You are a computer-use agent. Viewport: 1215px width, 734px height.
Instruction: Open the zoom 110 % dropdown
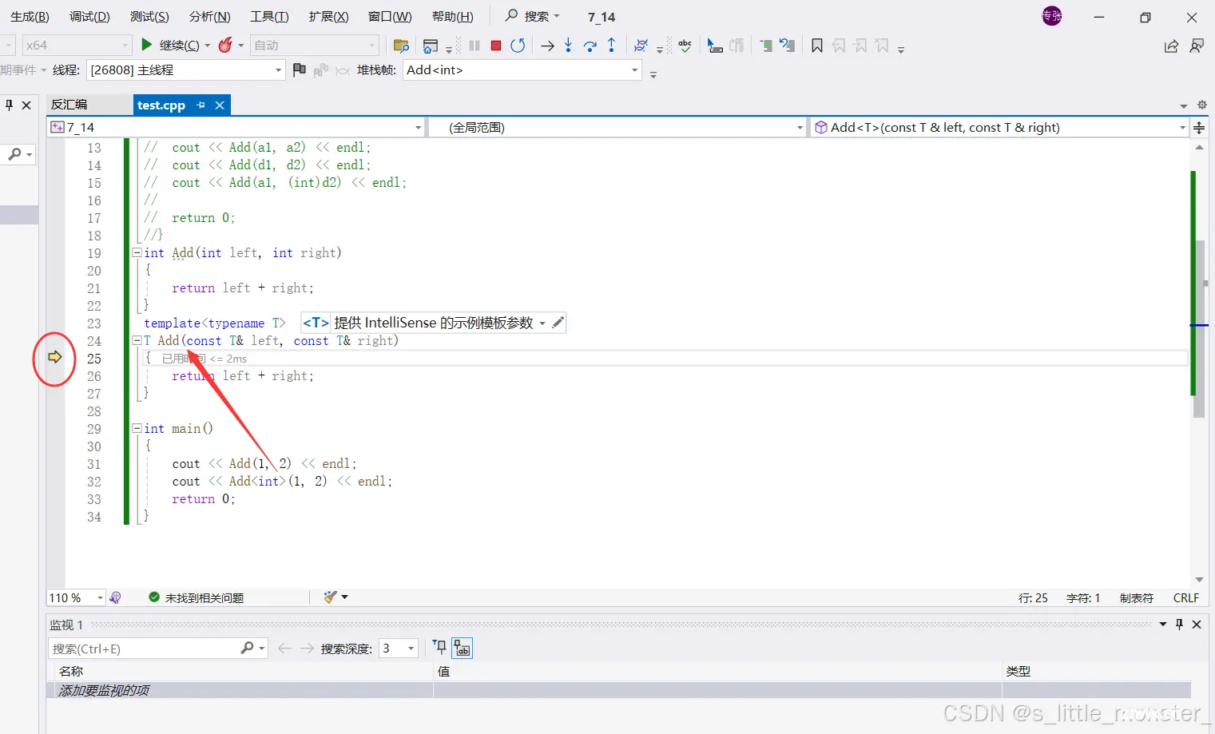[x=101, y=597]
